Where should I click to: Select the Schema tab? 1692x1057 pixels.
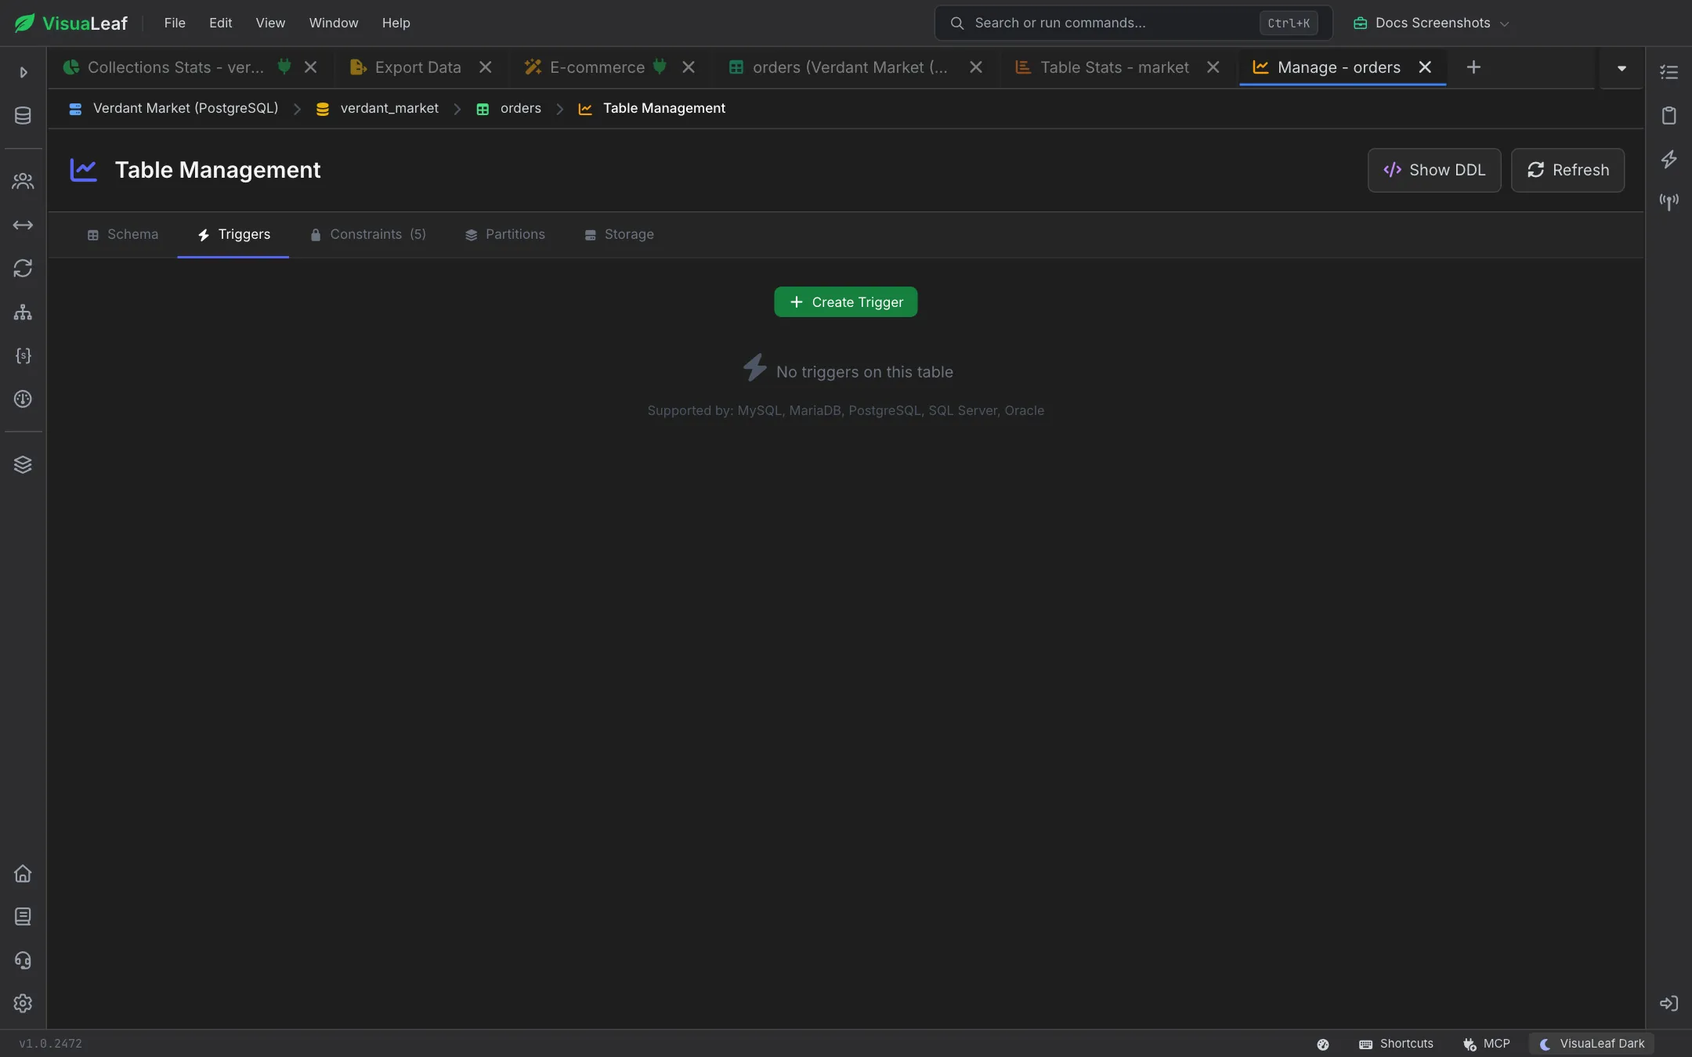click(122, 234)
